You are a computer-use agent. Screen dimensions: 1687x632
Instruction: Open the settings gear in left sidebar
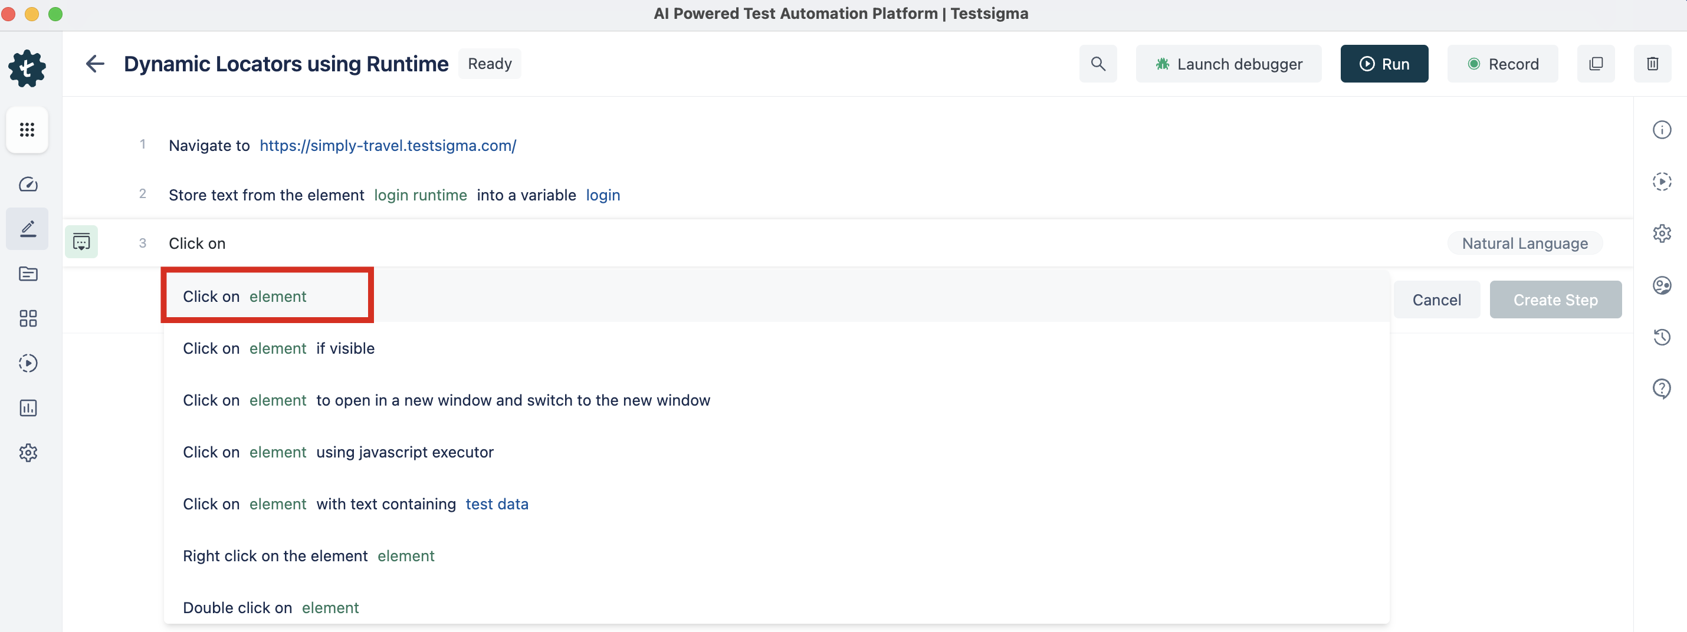(28, 453)
